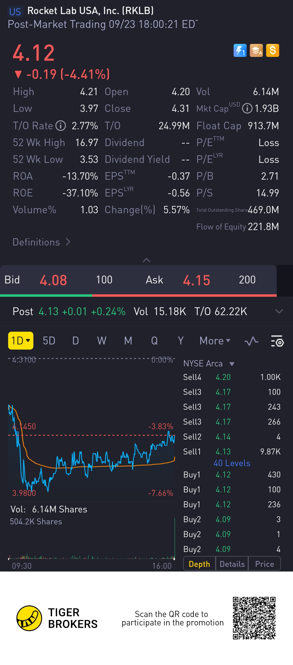Tap the promotion QR code
Image resolution: width=293 pixels, height=665 pixels.
click(254, 618)
